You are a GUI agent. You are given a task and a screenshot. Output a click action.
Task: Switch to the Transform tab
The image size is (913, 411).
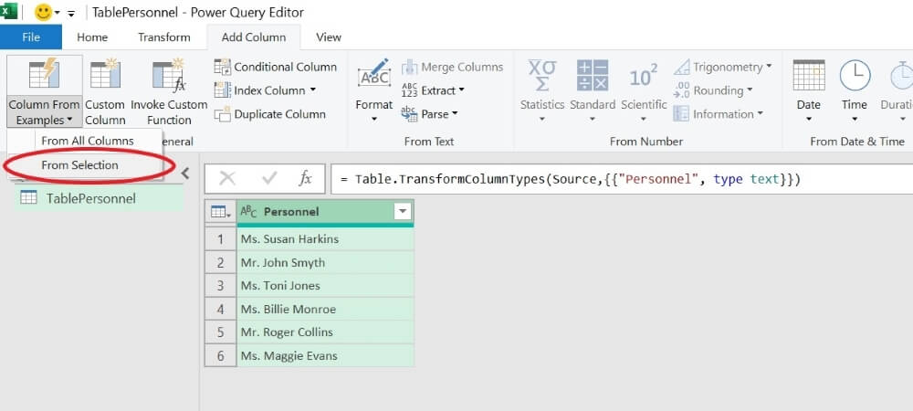tap(163, 37)
